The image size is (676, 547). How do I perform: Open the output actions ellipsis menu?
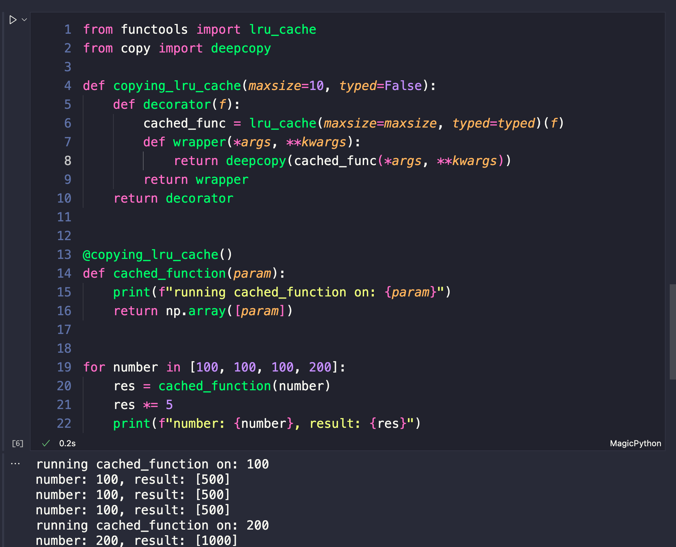coord(15,464)
